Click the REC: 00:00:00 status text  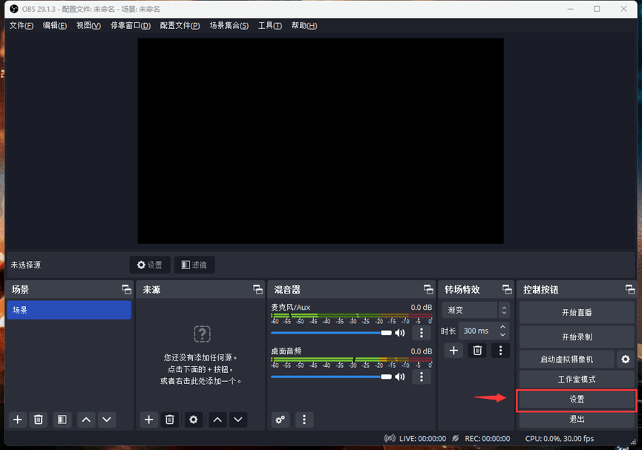(x=487, y=439)
